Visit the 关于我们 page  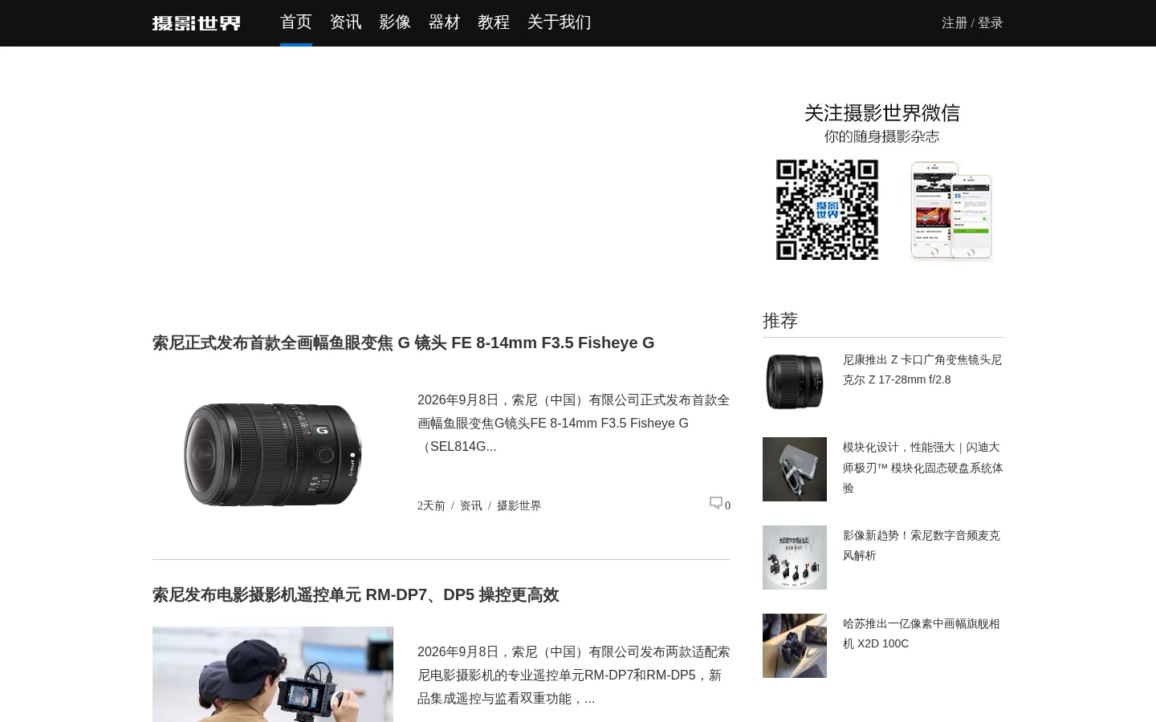coord(560,22)
